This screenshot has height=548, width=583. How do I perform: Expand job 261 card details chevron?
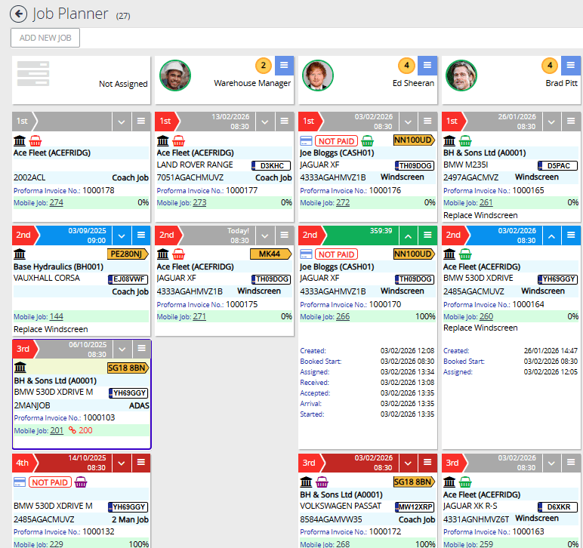551,122
